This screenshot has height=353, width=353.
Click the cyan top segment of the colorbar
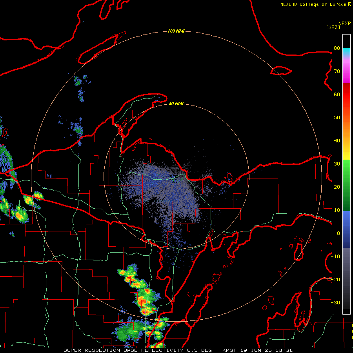(346, 51)
